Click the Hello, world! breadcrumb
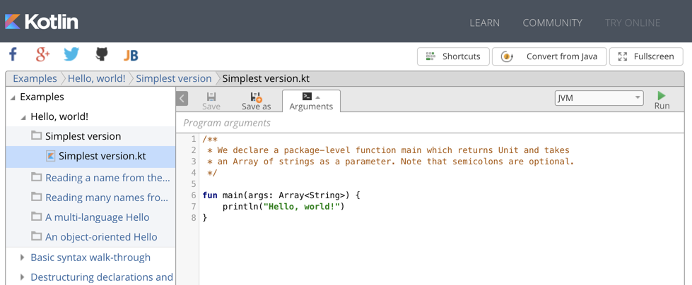 (x=97, y=78)
